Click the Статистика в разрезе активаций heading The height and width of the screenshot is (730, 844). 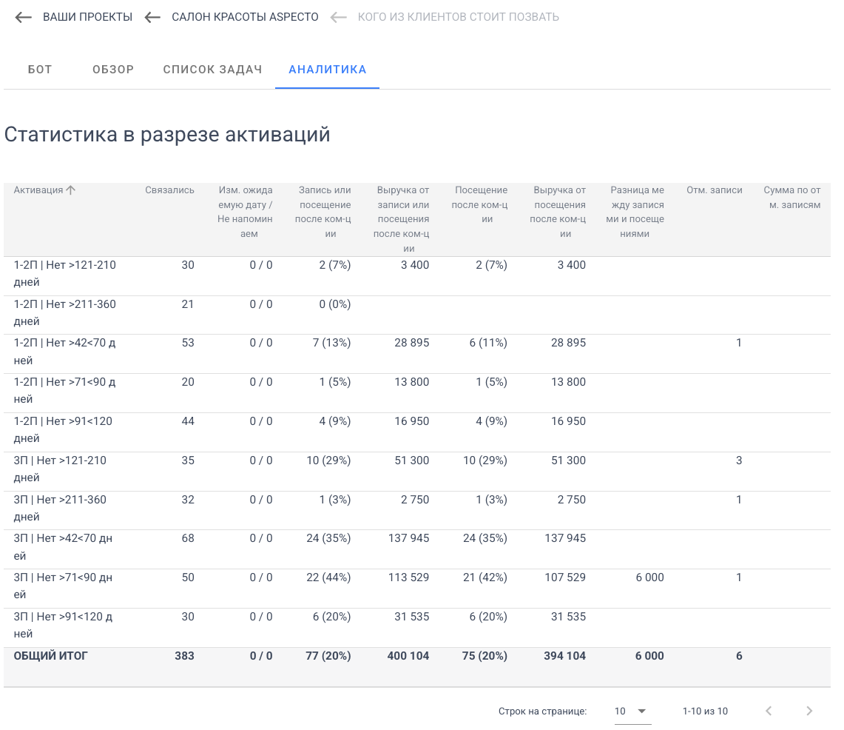coord(167,135)
